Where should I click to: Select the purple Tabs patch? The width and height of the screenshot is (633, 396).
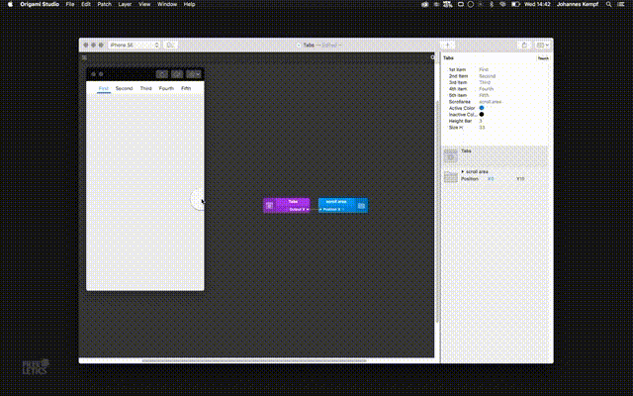[287, 205]
